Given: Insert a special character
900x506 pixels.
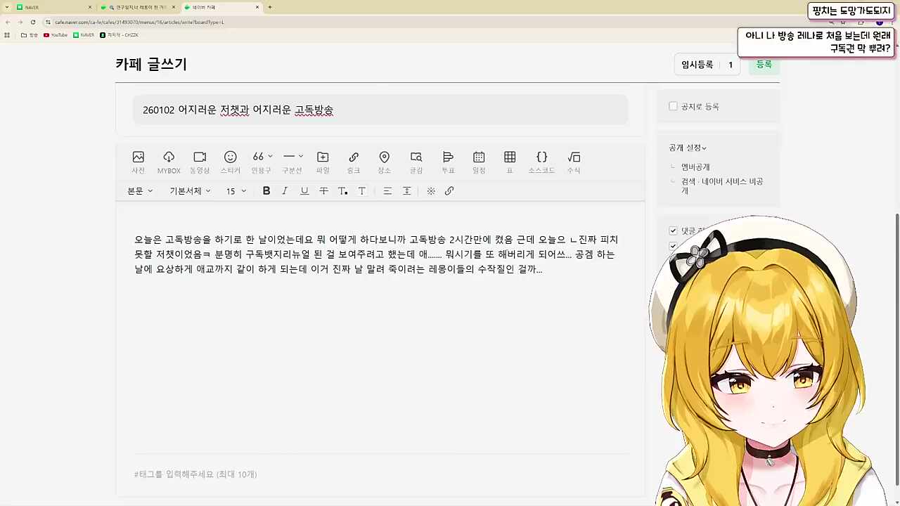Looking at the screenshot, I should pyautogui.click(x=431, y=191).
